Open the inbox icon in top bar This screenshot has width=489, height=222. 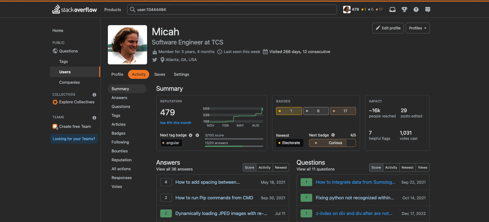[x=392, y=10]
